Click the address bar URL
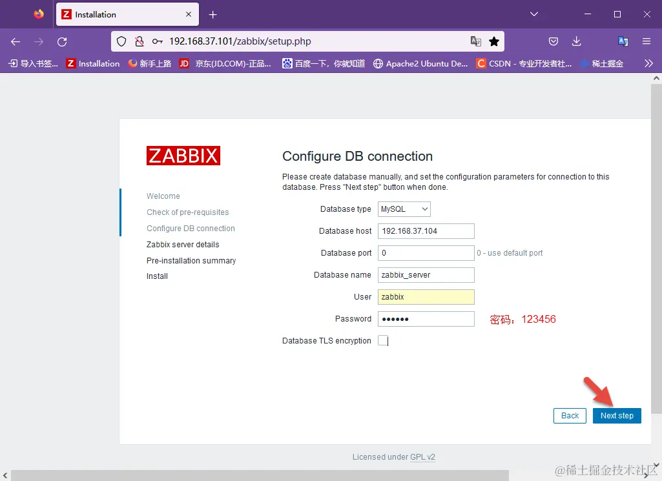 click(240, 41)
